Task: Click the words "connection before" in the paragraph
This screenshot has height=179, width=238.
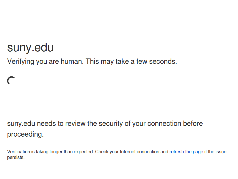Action: 175,124
